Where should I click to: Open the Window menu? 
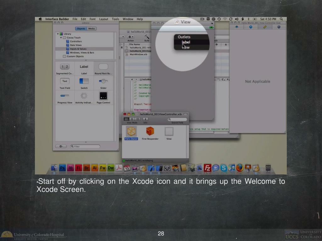[x=128, y=19]
